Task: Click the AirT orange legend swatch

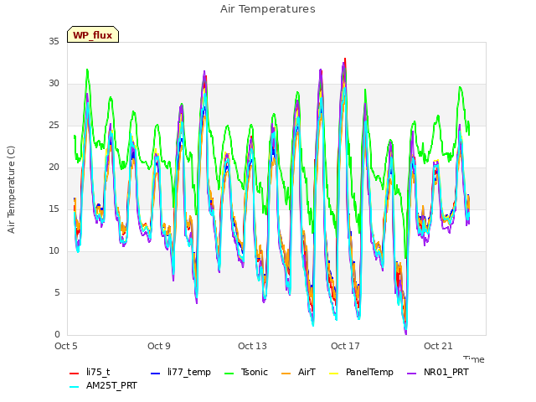Action: (286, 374)
